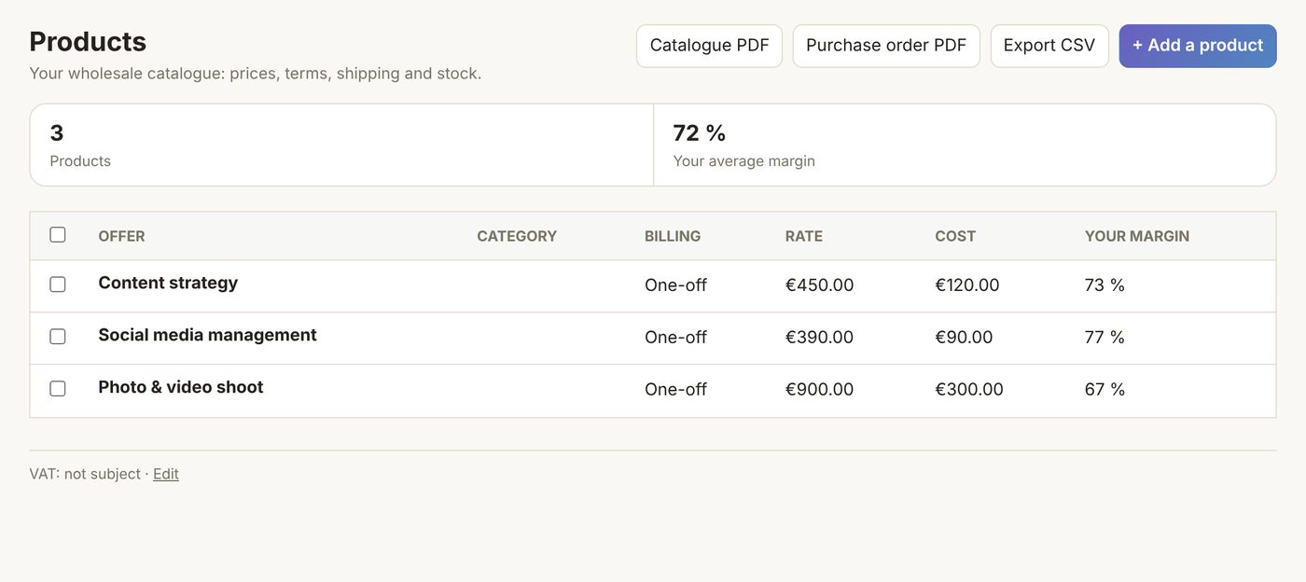The width and height of the screenshot is (1306, 582).
Task: Click the €450.00 rate value
Action: tap(819, 285)
